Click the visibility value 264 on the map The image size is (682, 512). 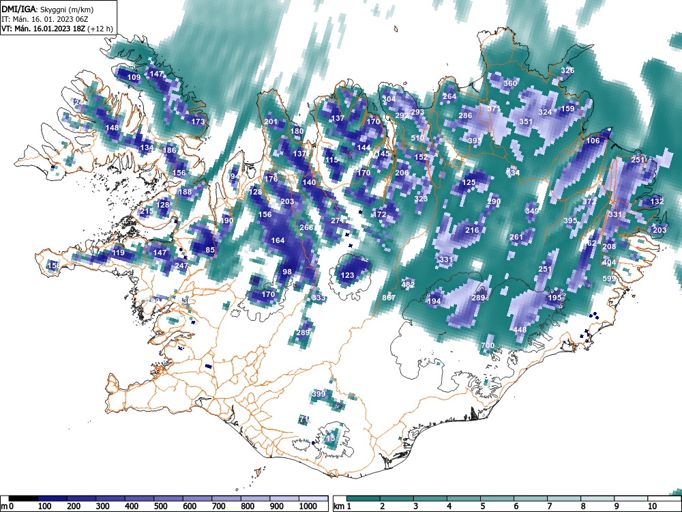coord(449,96)
